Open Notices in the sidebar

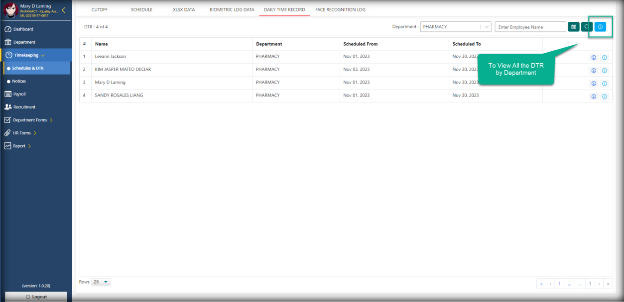(19, 81)
